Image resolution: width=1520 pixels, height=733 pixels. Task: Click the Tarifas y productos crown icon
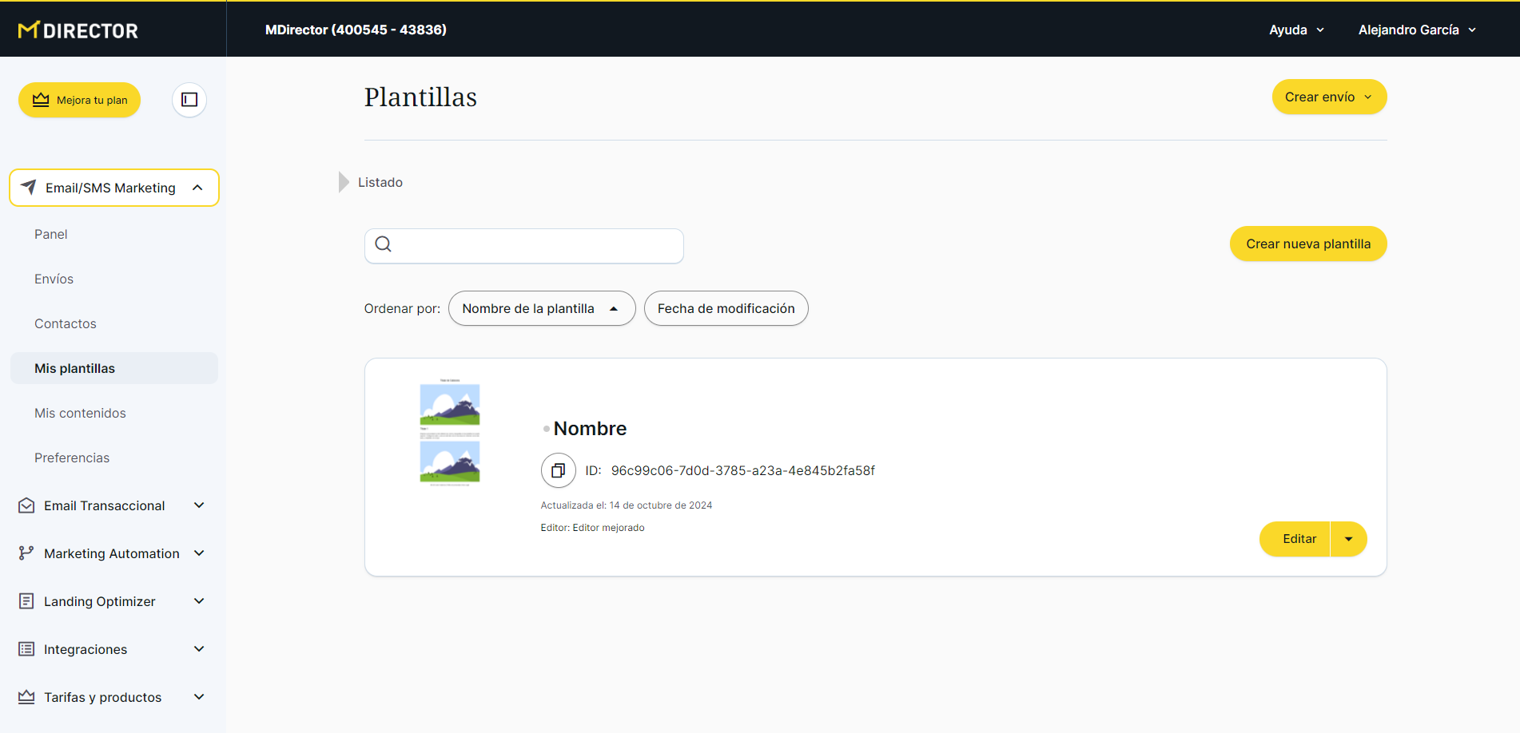point(26,697)
